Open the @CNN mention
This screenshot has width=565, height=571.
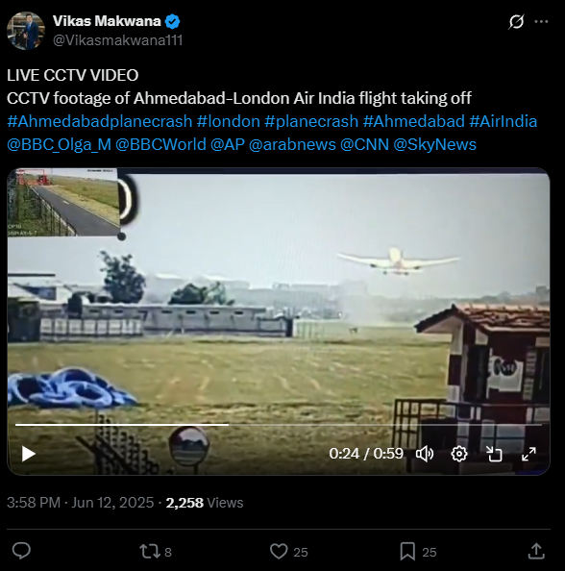coord(364,144)
